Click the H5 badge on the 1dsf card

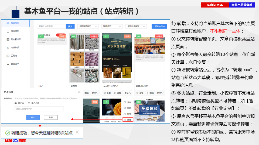[41, 36]
